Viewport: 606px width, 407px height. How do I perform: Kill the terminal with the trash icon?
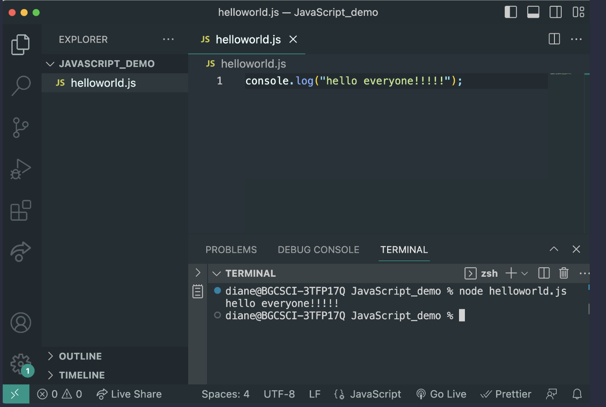point(564,273)
